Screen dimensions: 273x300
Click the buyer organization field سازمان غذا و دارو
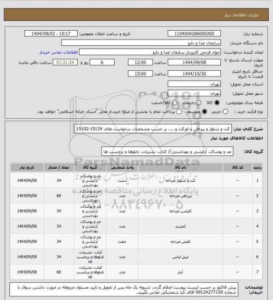click(x=141, y=43)
